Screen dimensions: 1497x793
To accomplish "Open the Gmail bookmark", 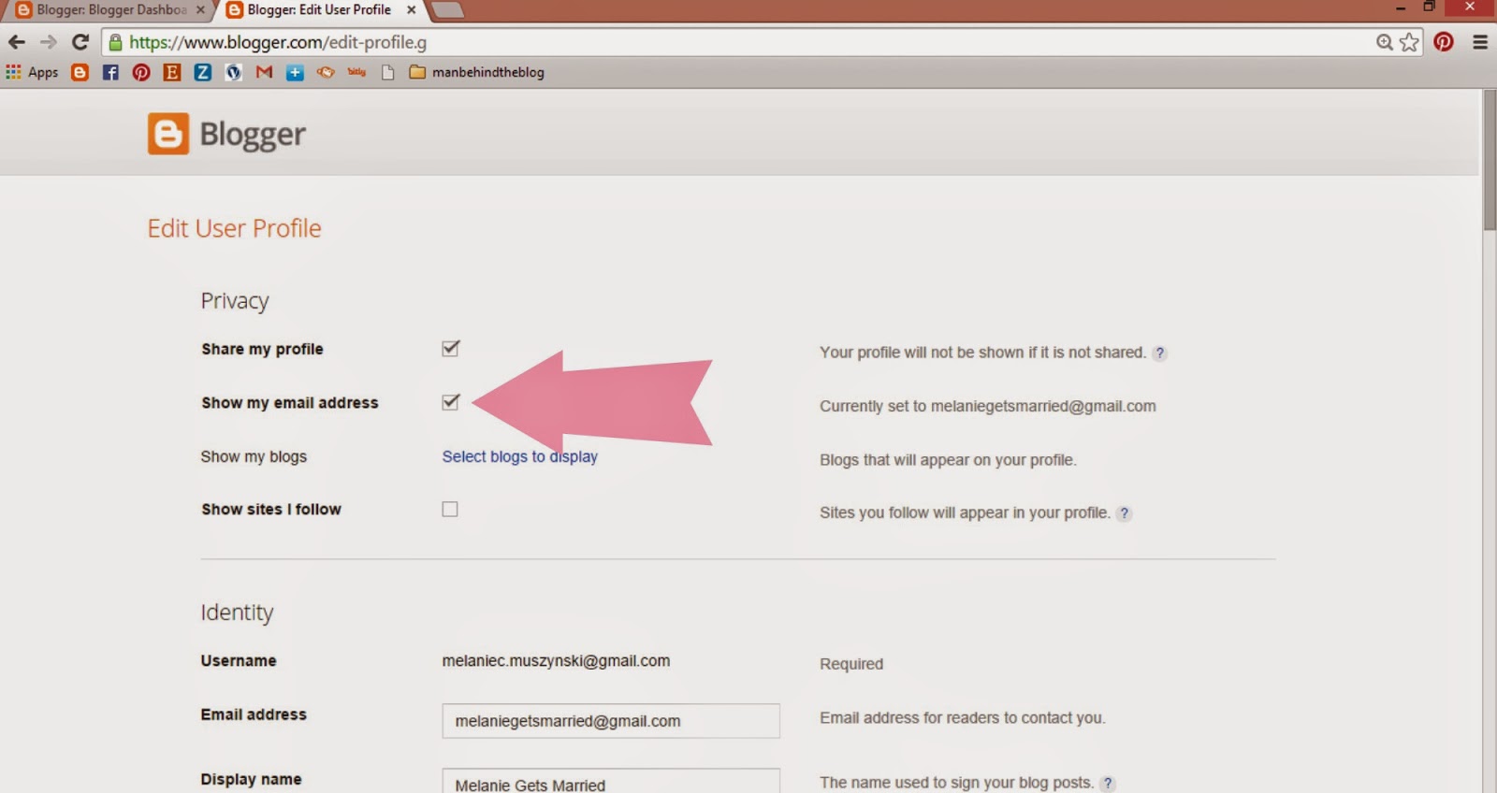I will point(264,72).
